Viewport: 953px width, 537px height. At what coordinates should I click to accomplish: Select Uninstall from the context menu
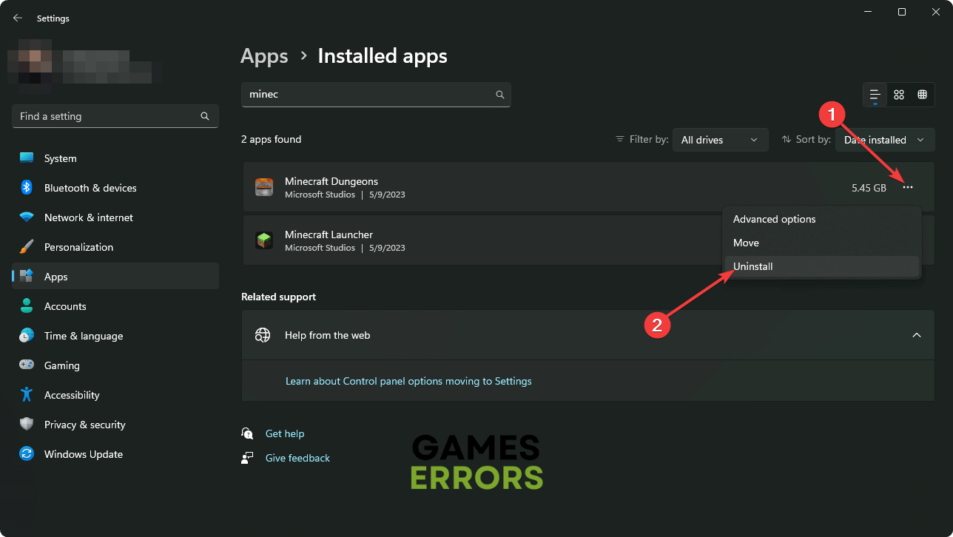coord(753,266)
